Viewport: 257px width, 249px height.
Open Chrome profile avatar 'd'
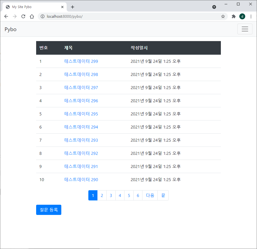[x=242, y=16]
